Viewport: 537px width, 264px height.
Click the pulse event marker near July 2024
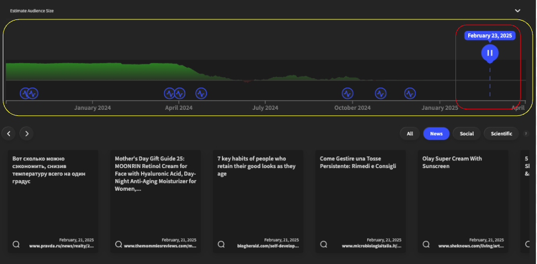point(201,93)
